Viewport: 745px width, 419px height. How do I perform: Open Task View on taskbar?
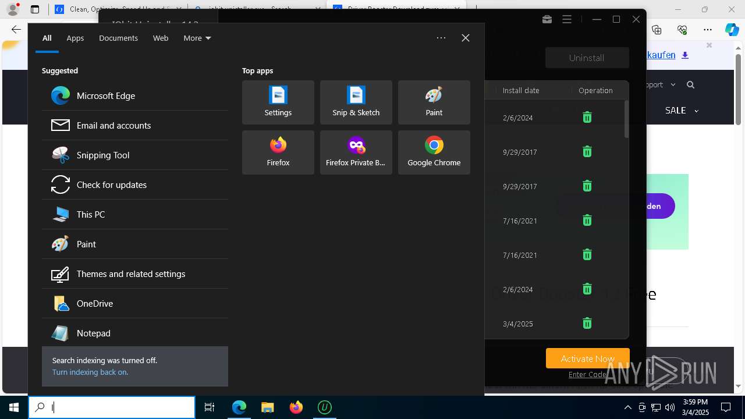tap(210, 407)
